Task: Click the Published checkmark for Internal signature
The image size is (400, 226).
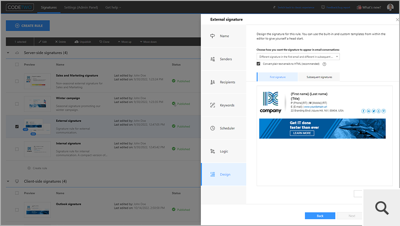Action: point(174,149)
